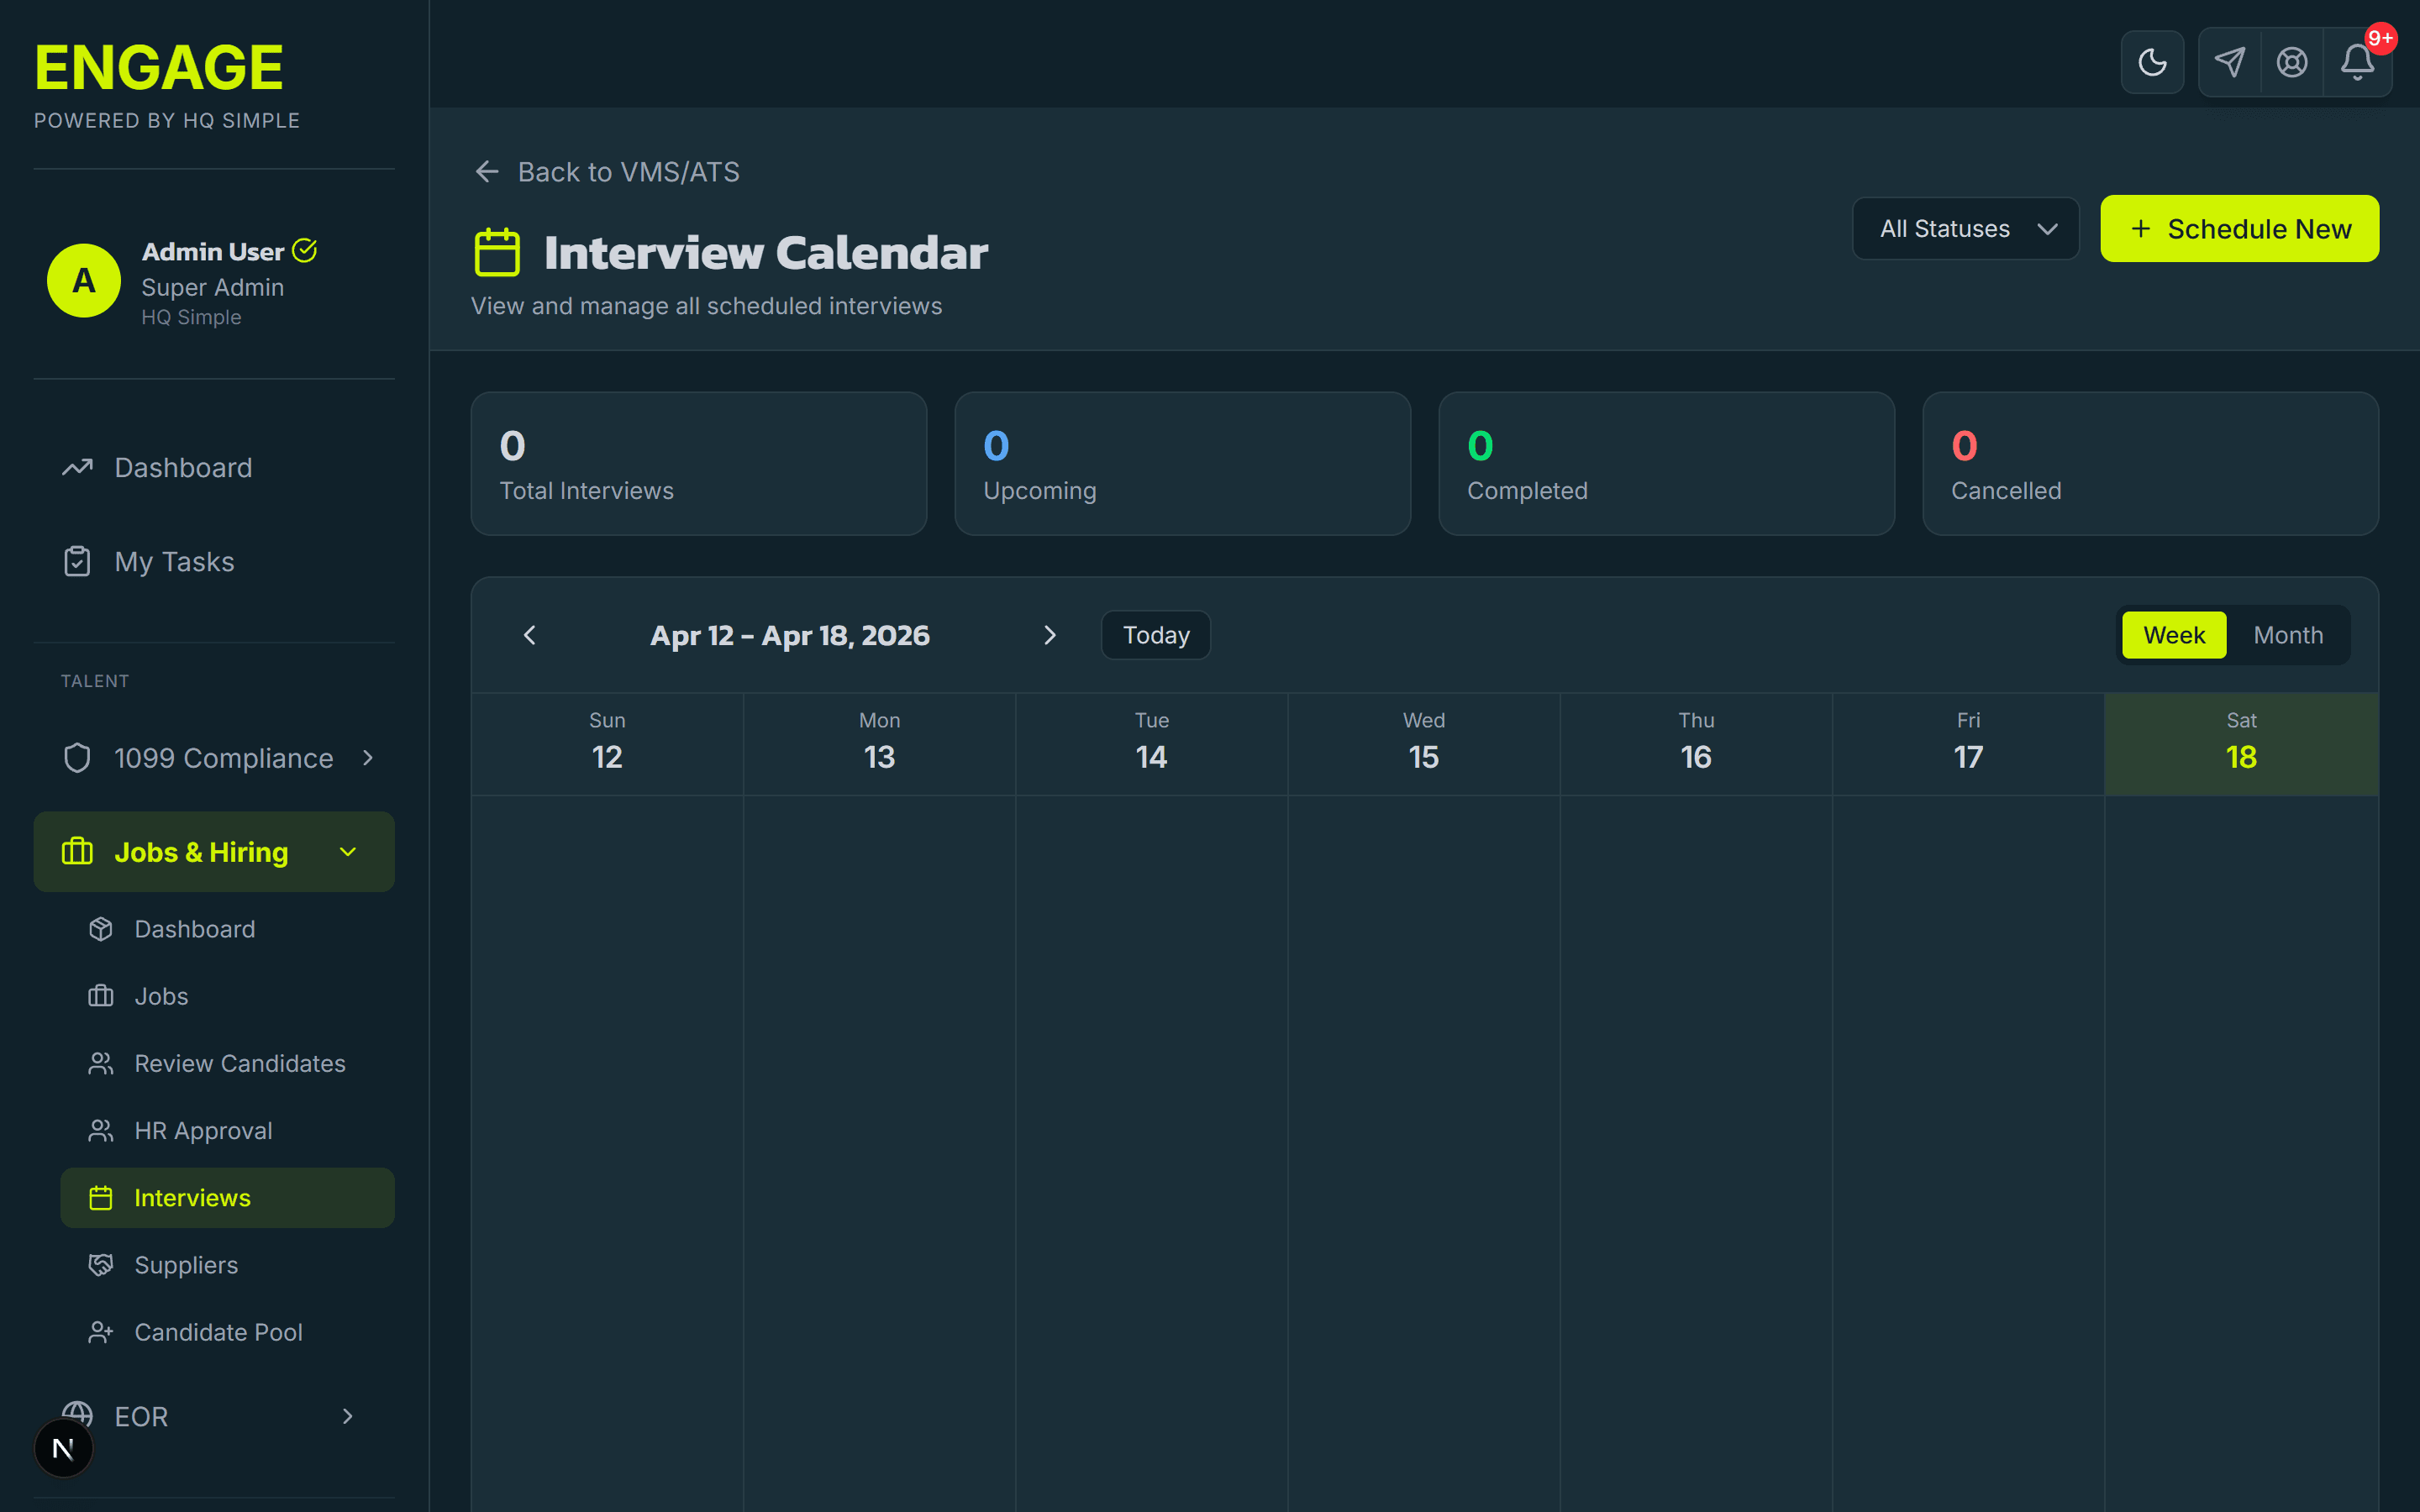2420x1512 pixels.
Task: Open HR Approval page
Action: click(x=228, y=1130)
